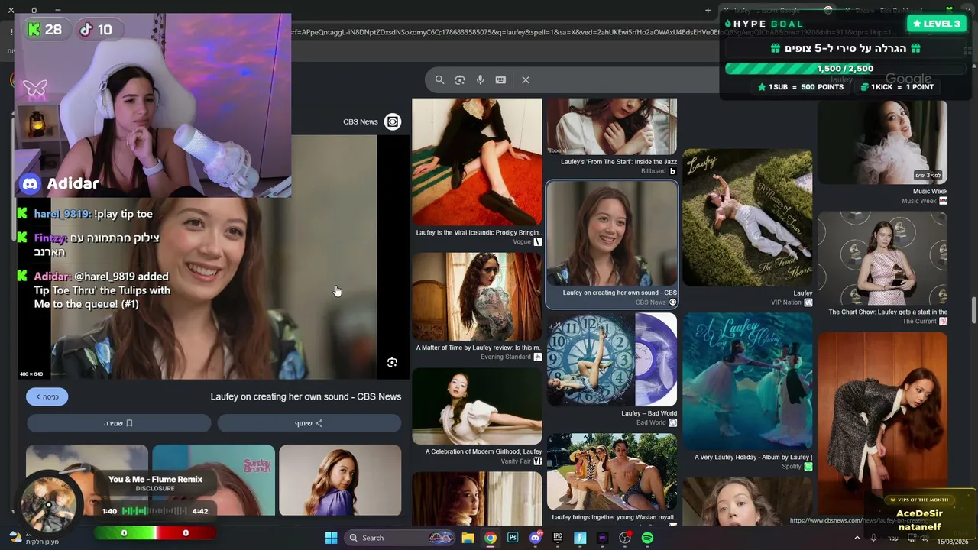978x550 pixels.
Task: Show hidden system tray icons
Action: pos(857,538)
